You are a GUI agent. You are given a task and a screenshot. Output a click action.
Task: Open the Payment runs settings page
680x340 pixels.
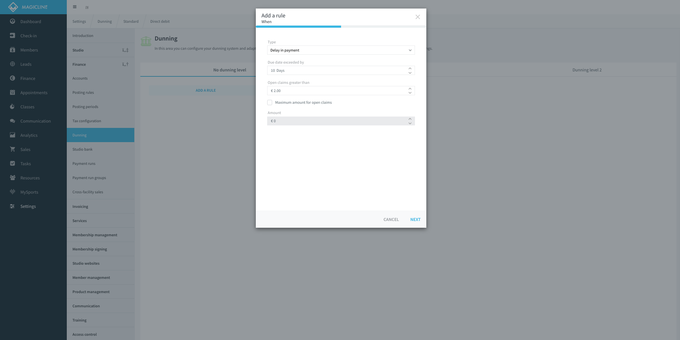click(84, 163)
